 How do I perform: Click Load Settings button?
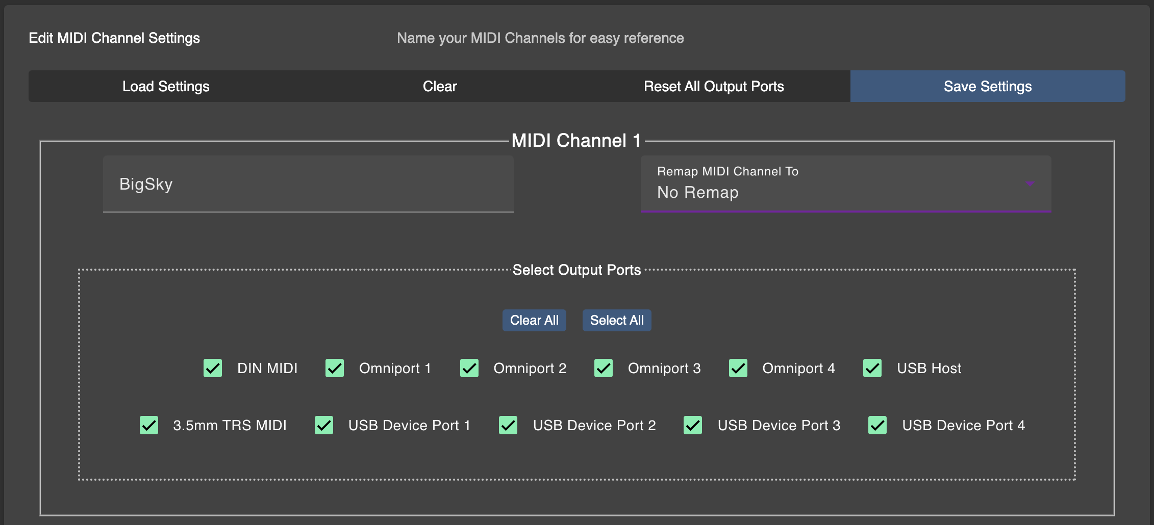pyautogui.click(x=166, y=86)
